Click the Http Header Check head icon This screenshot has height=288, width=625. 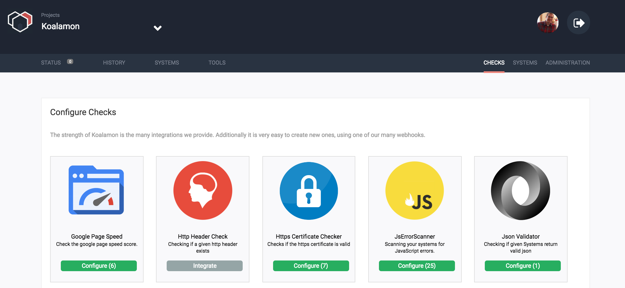click(203, 190)
